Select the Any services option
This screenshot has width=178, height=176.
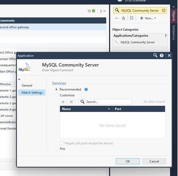[57, 148]
